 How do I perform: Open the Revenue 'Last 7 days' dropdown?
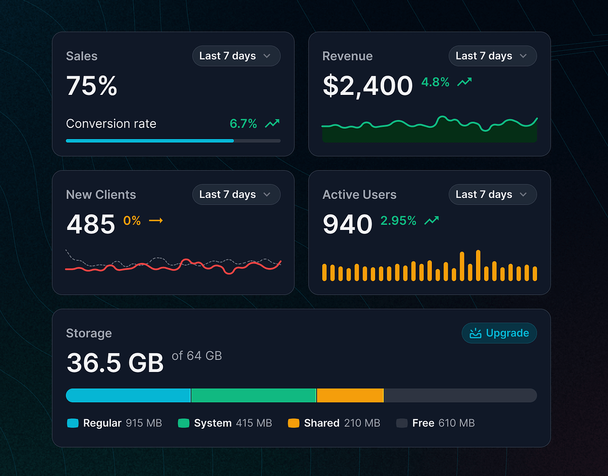point(492,56)
